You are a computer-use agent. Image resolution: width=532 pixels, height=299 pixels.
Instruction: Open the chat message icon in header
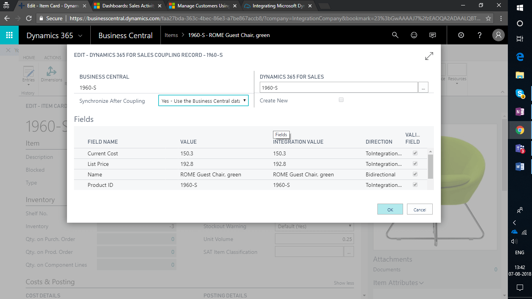coord(432,35)
